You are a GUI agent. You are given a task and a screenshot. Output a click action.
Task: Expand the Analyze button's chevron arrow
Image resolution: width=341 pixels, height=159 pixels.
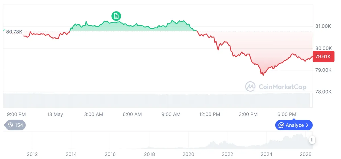click(307, 125)
